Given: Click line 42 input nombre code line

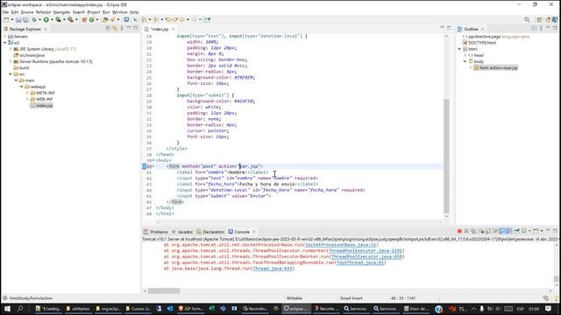Looking at the screenshot, I should coord(247,178).
